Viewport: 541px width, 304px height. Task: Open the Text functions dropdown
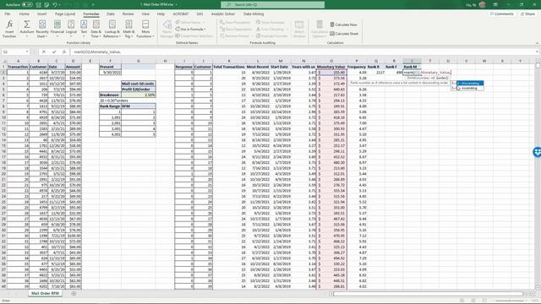pyautogui.click(x=84, y=29)
